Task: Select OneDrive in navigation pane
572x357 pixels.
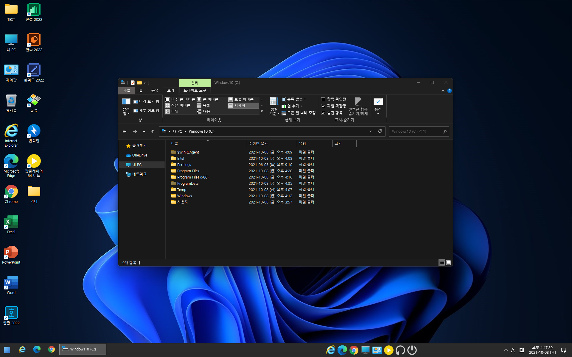Action: [x=136, y=155]
